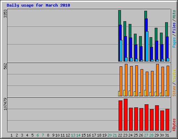
Task: Click the orange 'Sites' legend label
Action: coord(174,91)
